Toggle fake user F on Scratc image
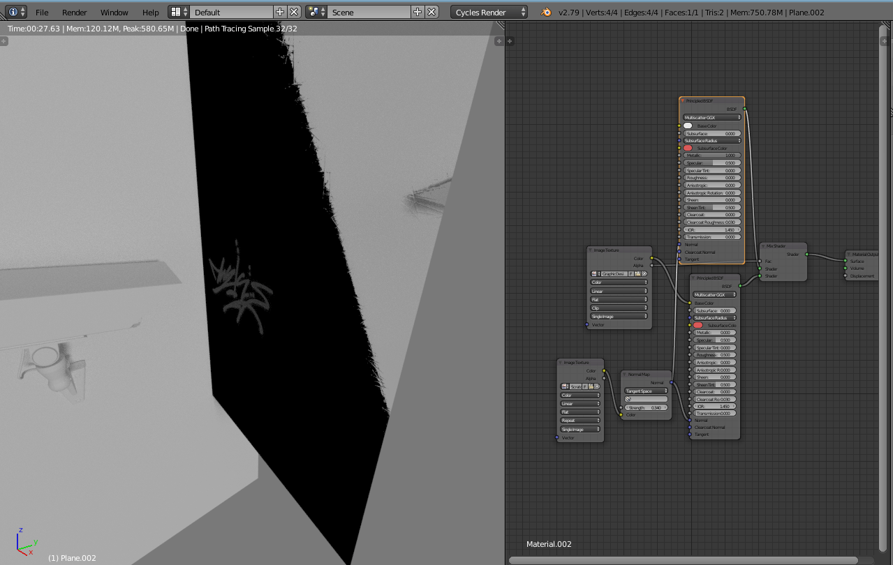893x565 pixels. [584, 386]
